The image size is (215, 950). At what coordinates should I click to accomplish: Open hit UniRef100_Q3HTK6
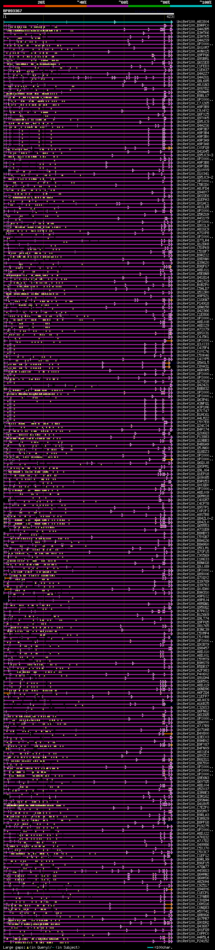coord(192,33)
